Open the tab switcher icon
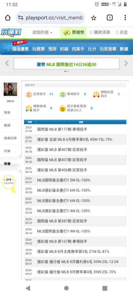 [x=110, y=18]
